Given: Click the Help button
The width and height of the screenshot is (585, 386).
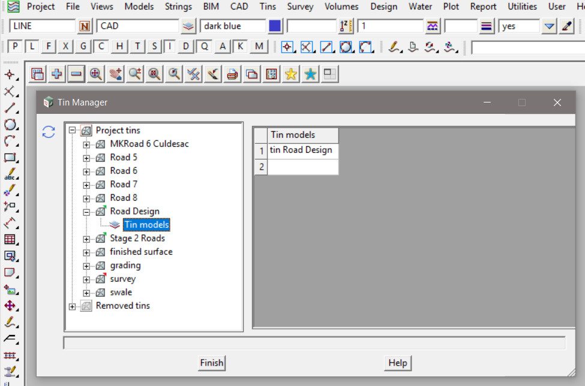Looking at the screenshot, I should (x=397, y=363).
